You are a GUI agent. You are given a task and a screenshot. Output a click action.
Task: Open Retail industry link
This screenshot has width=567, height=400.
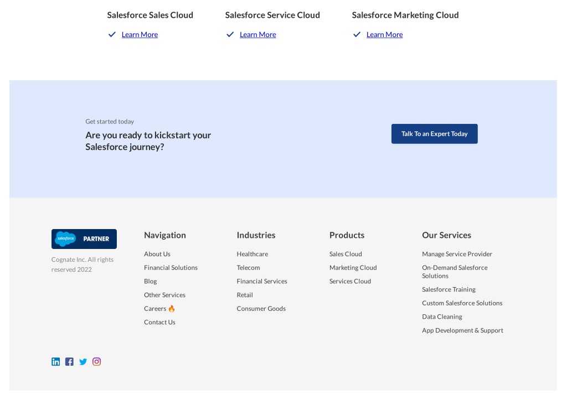point(245,295)
